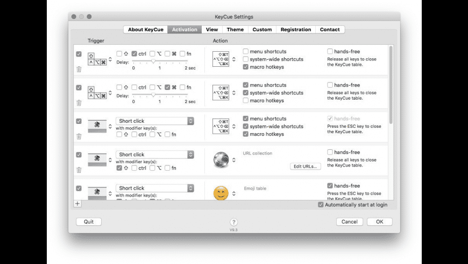Click the modifier-keys trigger icon in second row
468x264 pixels.
tap(97, 93)
